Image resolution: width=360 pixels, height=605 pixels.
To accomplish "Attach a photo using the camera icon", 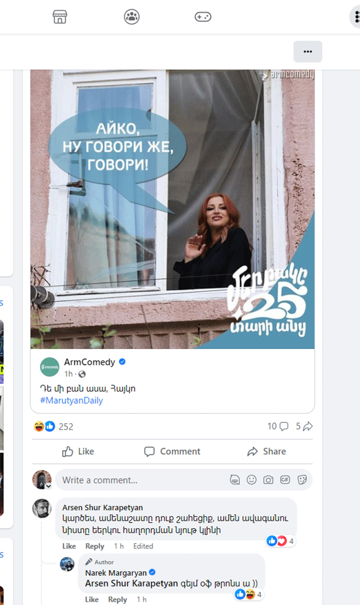I will (x=268, y=479).
